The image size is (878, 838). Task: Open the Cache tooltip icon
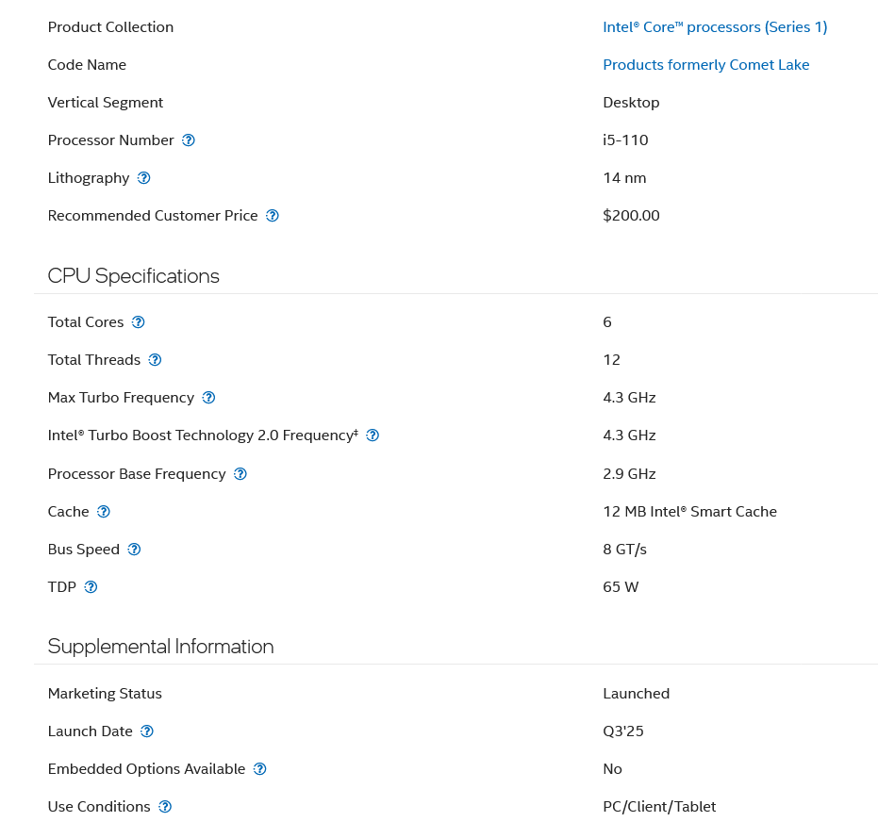104,511
